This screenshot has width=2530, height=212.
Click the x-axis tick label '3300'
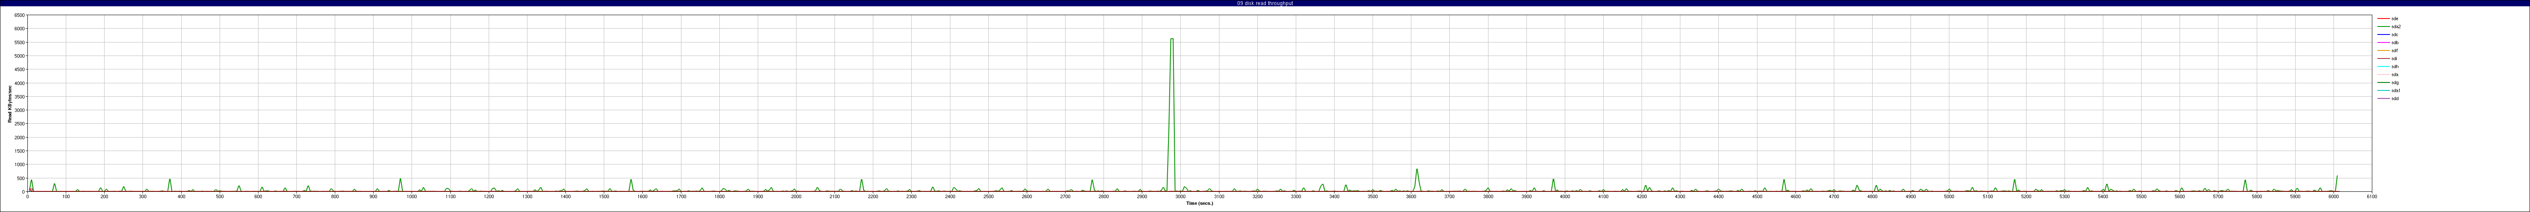pyautogui.click(x=1295, y=196)
